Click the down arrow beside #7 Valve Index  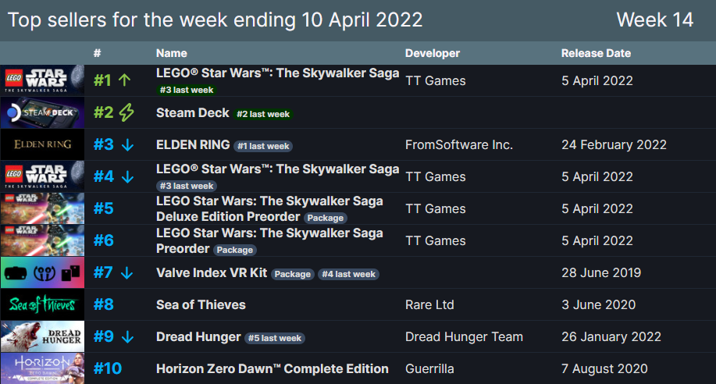(127, 273)
